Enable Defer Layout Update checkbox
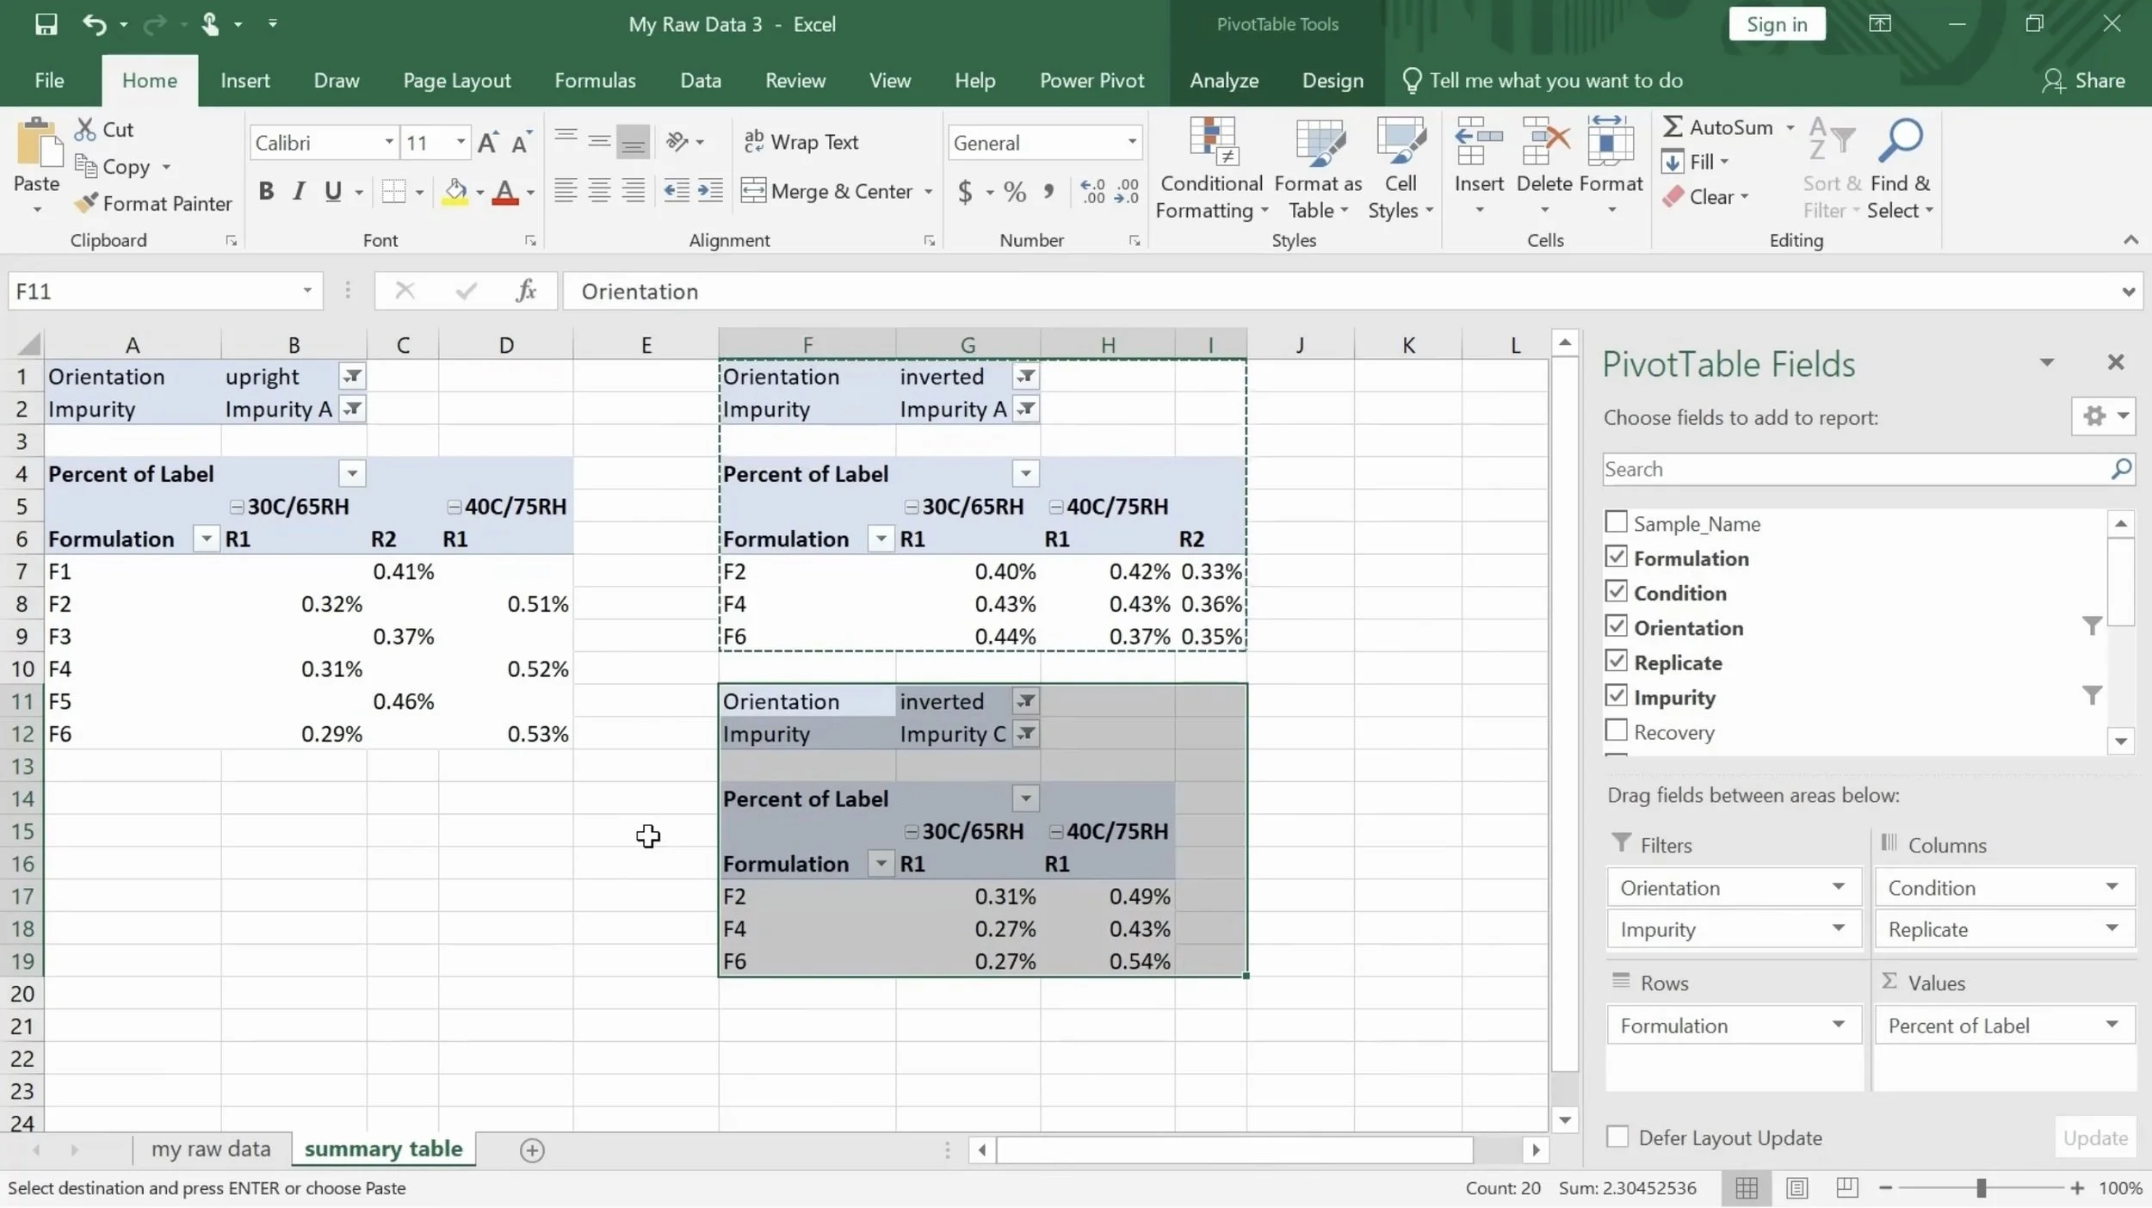 (1617, 1137)
